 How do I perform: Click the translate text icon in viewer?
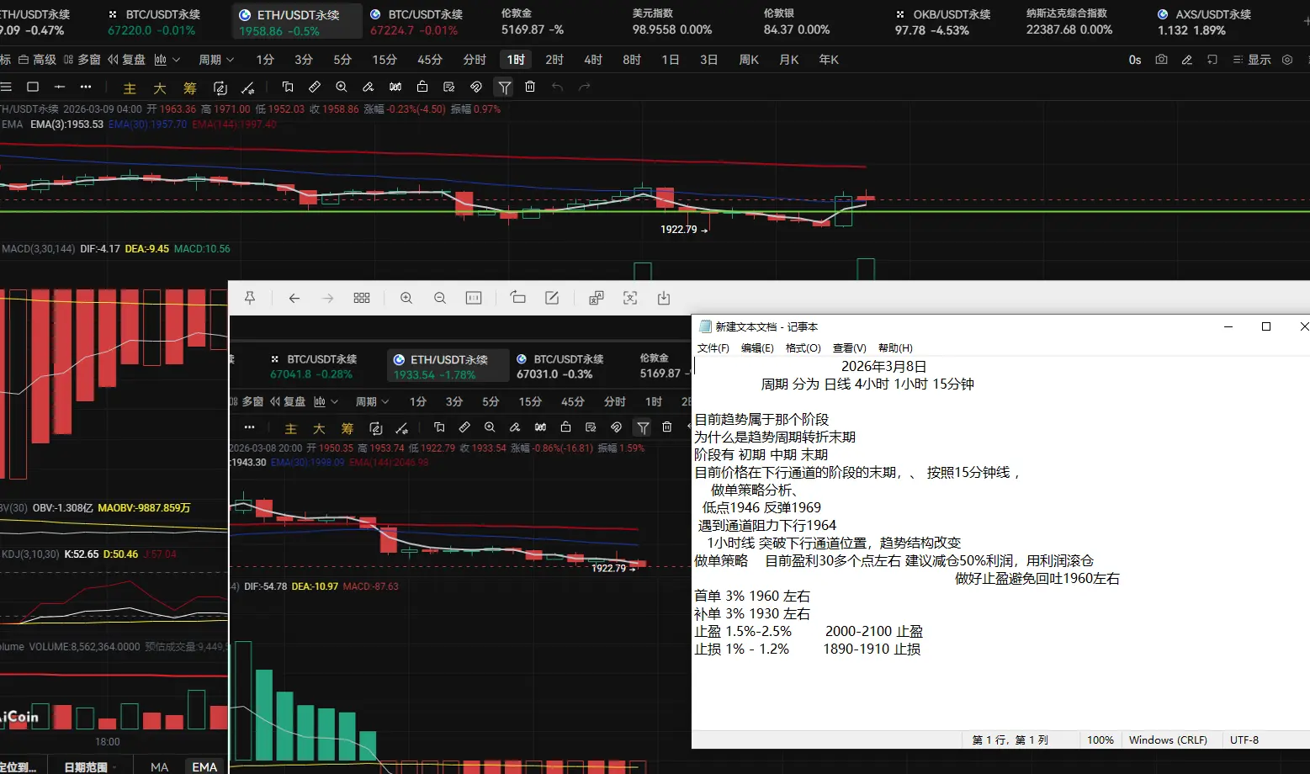click(597, 298)
